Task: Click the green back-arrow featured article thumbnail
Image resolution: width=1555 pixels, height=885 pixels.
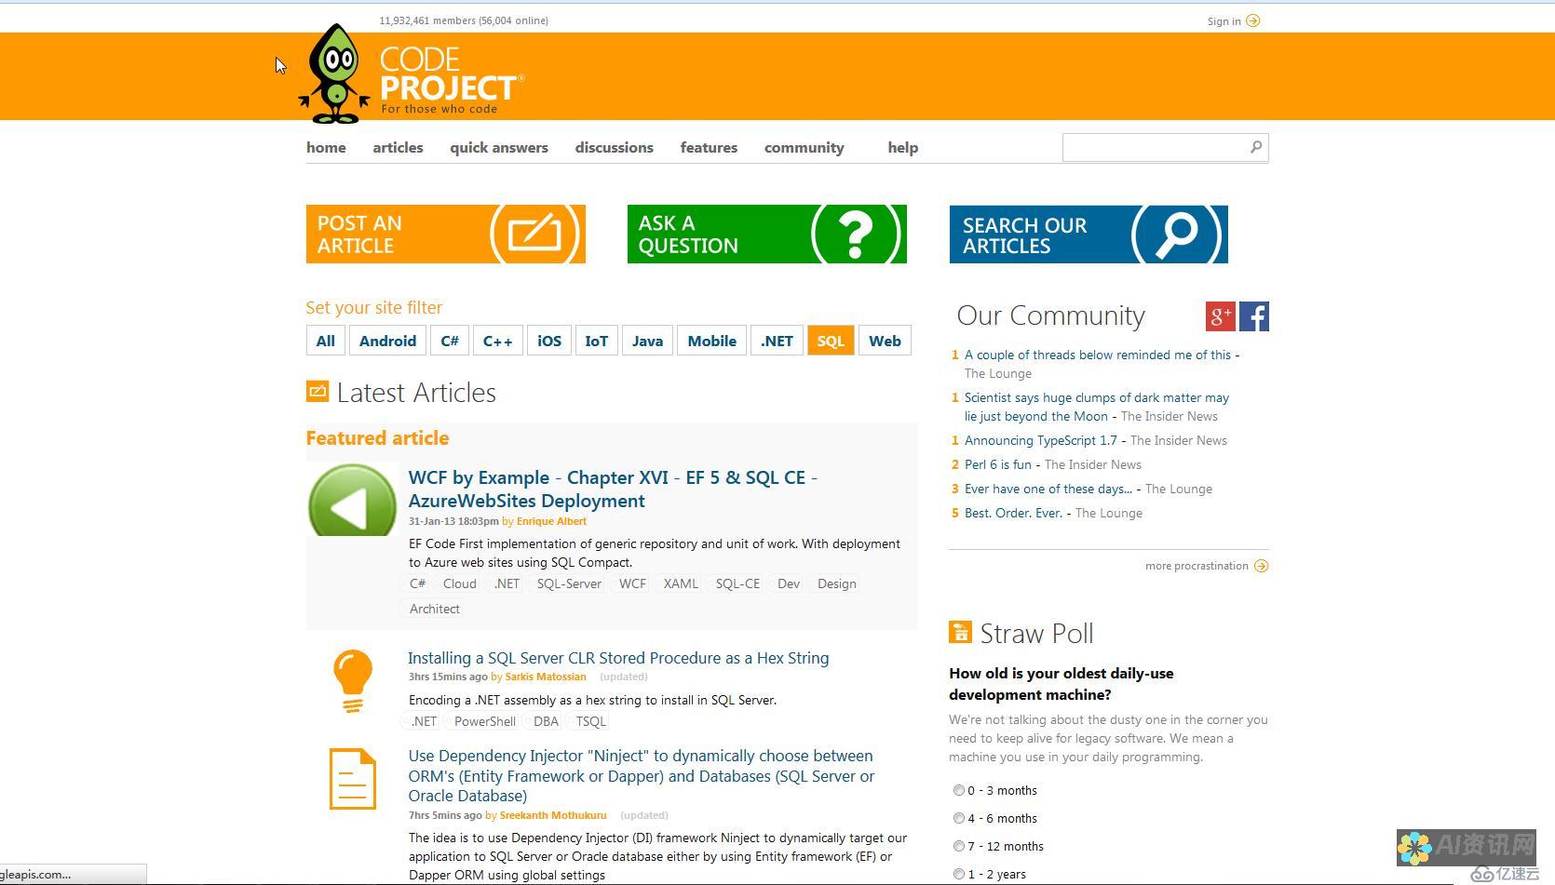Action: (352, 500)
